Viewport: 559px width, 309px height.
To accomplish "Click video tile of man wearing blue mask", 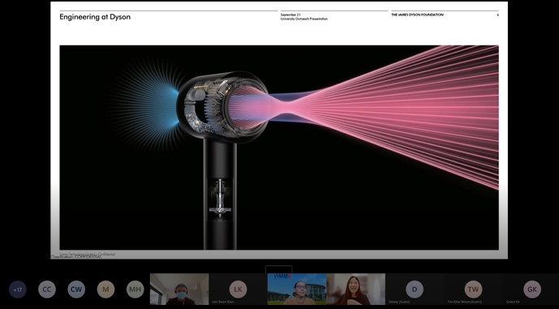I will point(179,289).
